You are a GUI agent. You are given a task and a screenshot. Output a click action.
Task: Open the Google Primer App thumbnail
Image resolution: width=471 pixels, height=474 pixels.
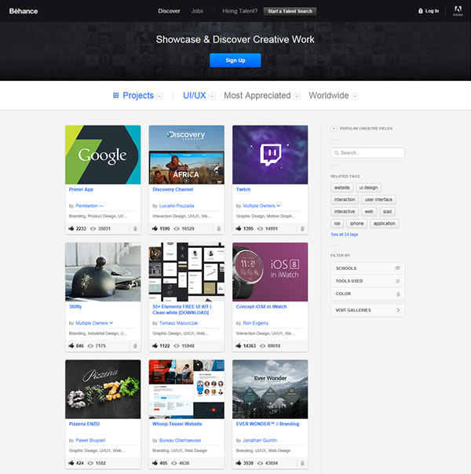(x=103, y=155)
